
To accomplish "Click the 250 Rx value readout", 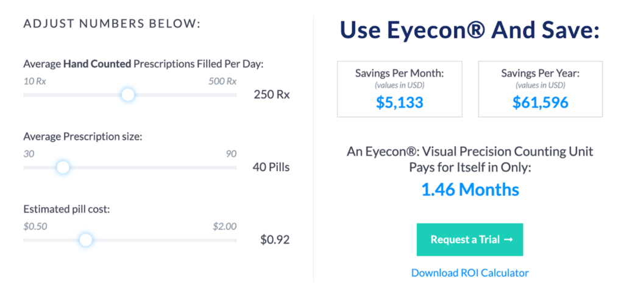I will click(272, 95).
